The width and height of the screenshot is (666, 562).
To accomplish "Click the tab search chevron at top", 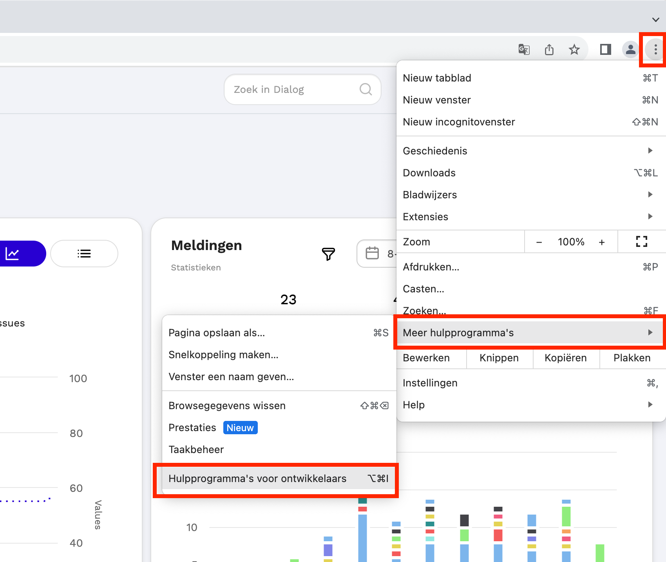I will click(655, 20).
